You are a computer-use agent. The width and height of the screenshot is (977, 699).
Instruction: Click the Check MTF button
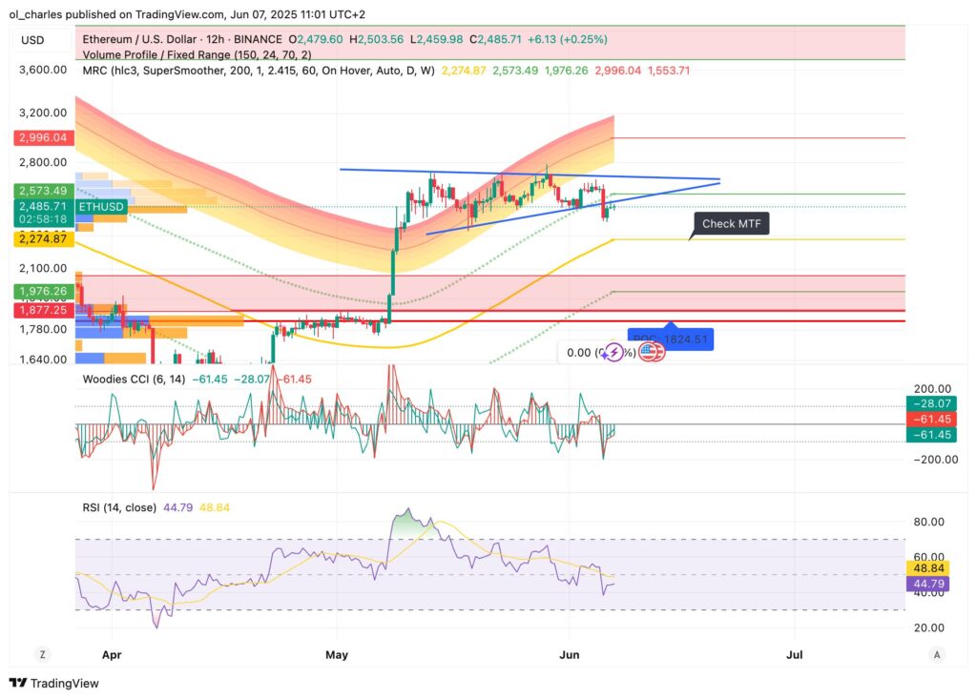[730, 222]
